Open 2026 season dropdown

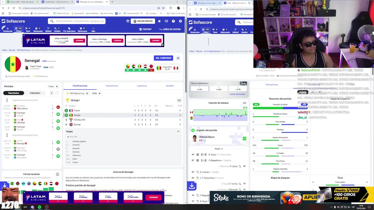(96, 94)
